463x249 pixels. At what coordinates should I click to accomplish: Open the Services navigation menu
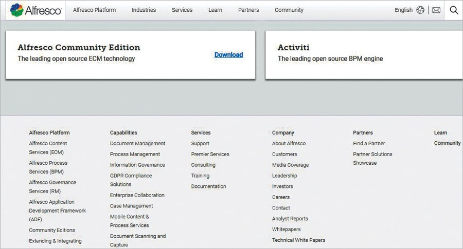pos(182,10)
